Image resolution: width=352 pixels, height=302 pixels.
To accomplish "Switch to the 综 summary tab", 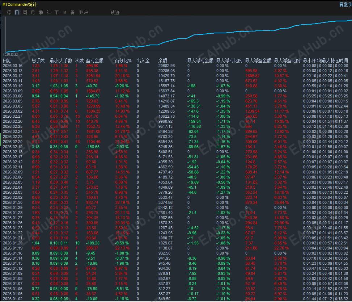I will click(9, 12).
